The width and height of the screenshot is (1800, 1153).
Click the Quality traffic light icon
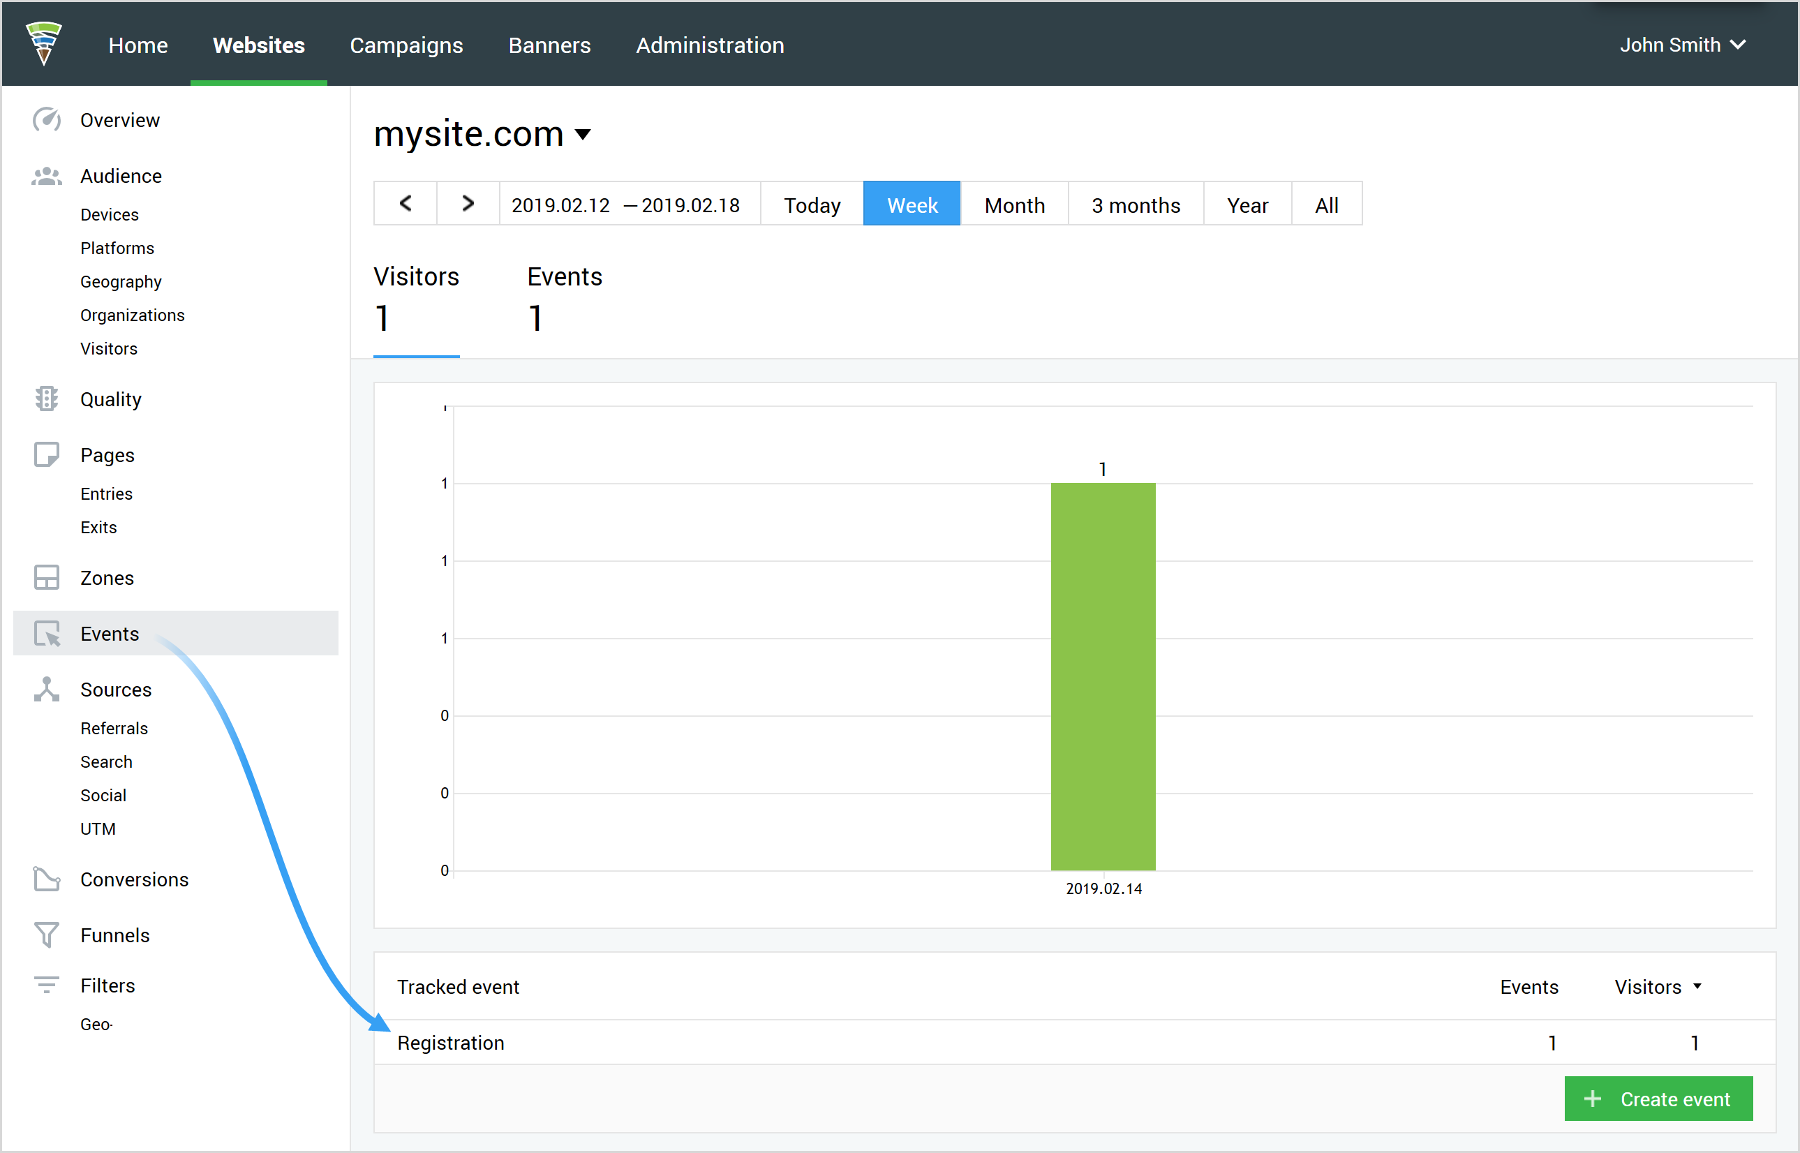[47, 399]
